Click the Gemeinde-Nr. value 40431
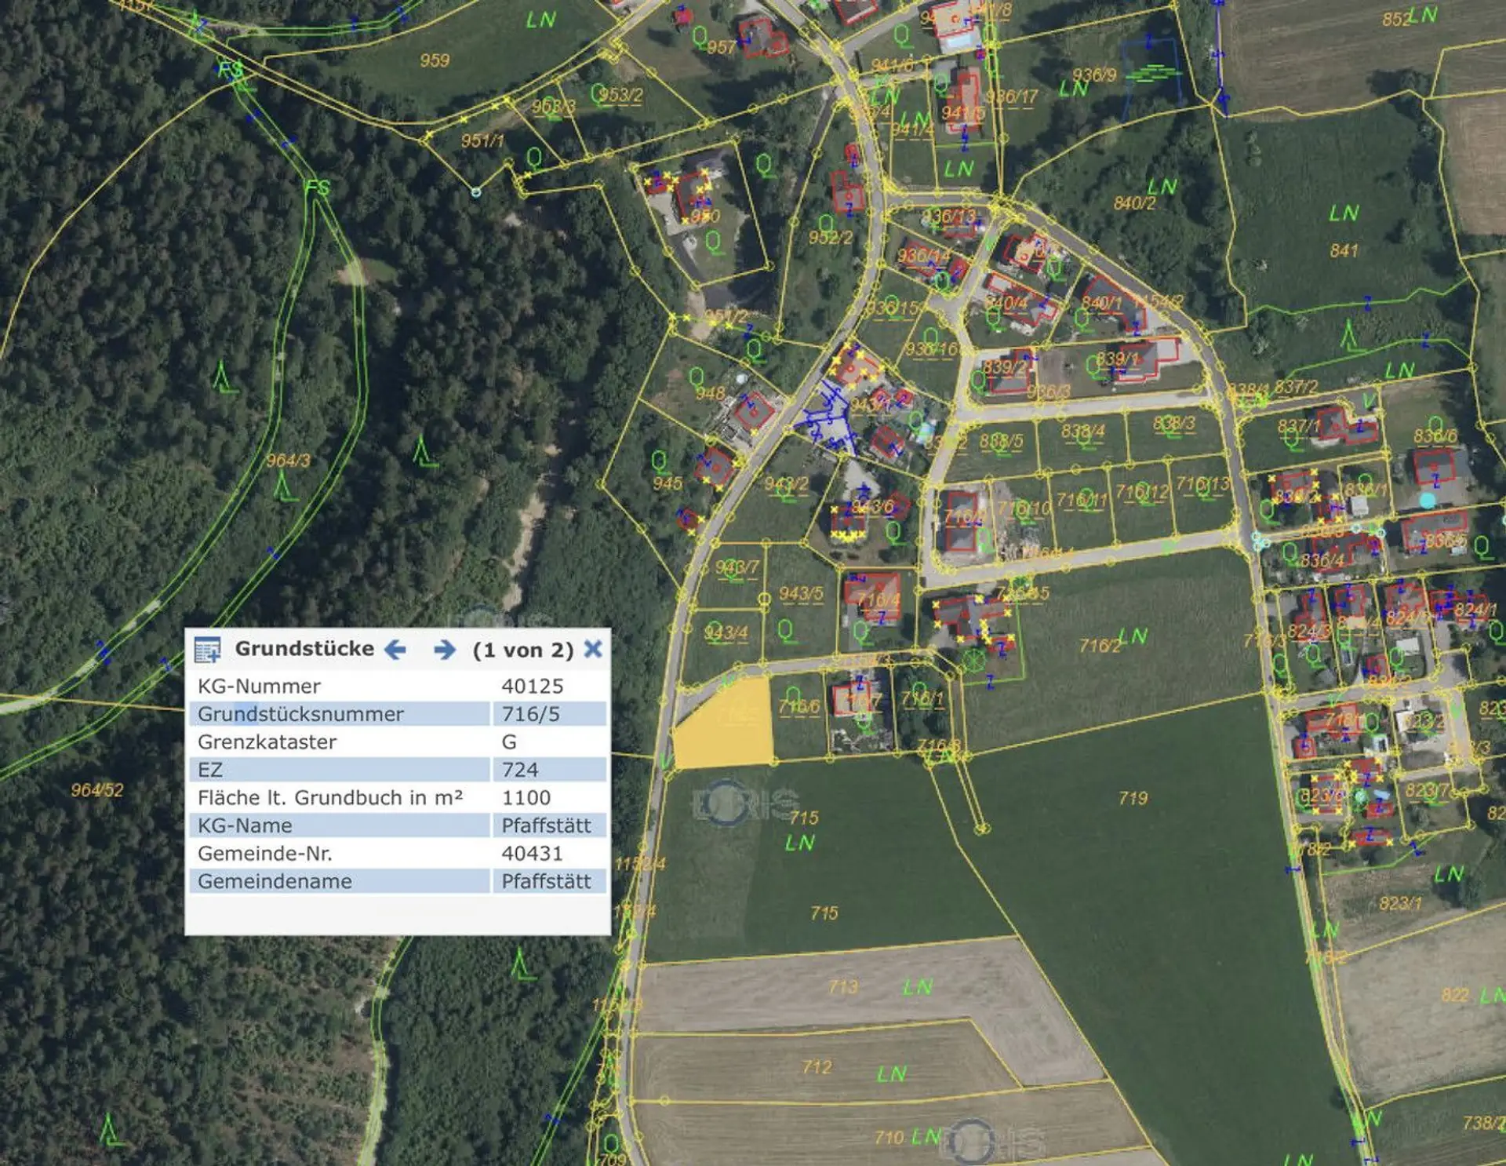The width and height of the screenshot is (1506, 1166). coord(533,854)
